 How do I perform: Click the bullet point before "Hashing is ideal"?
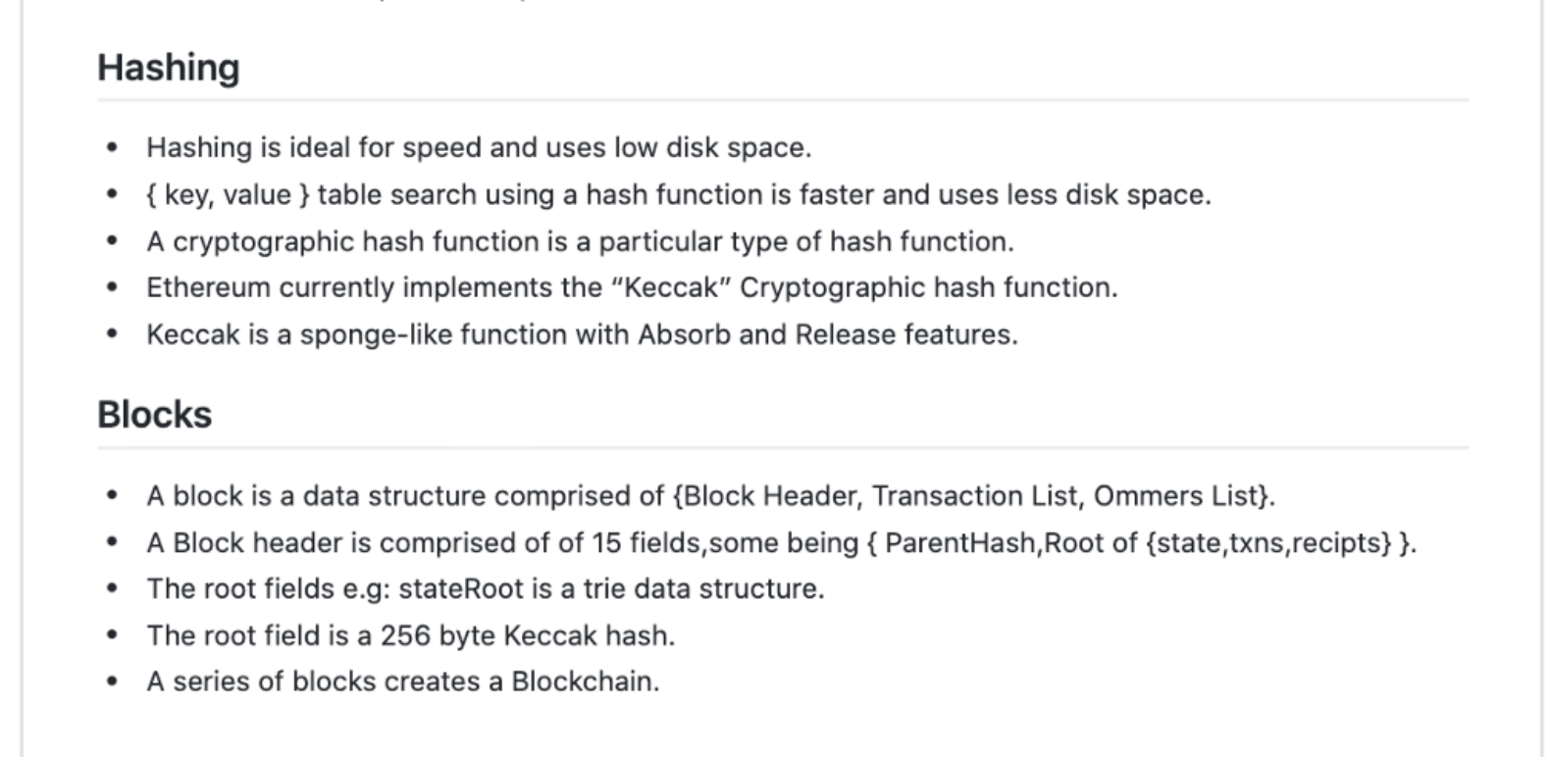pyautogui.click(x=112, y=148)
